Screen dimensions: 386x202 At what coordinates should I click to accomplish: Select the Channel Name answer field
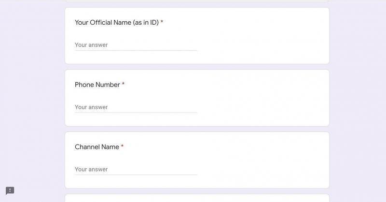tap(136, 170)
